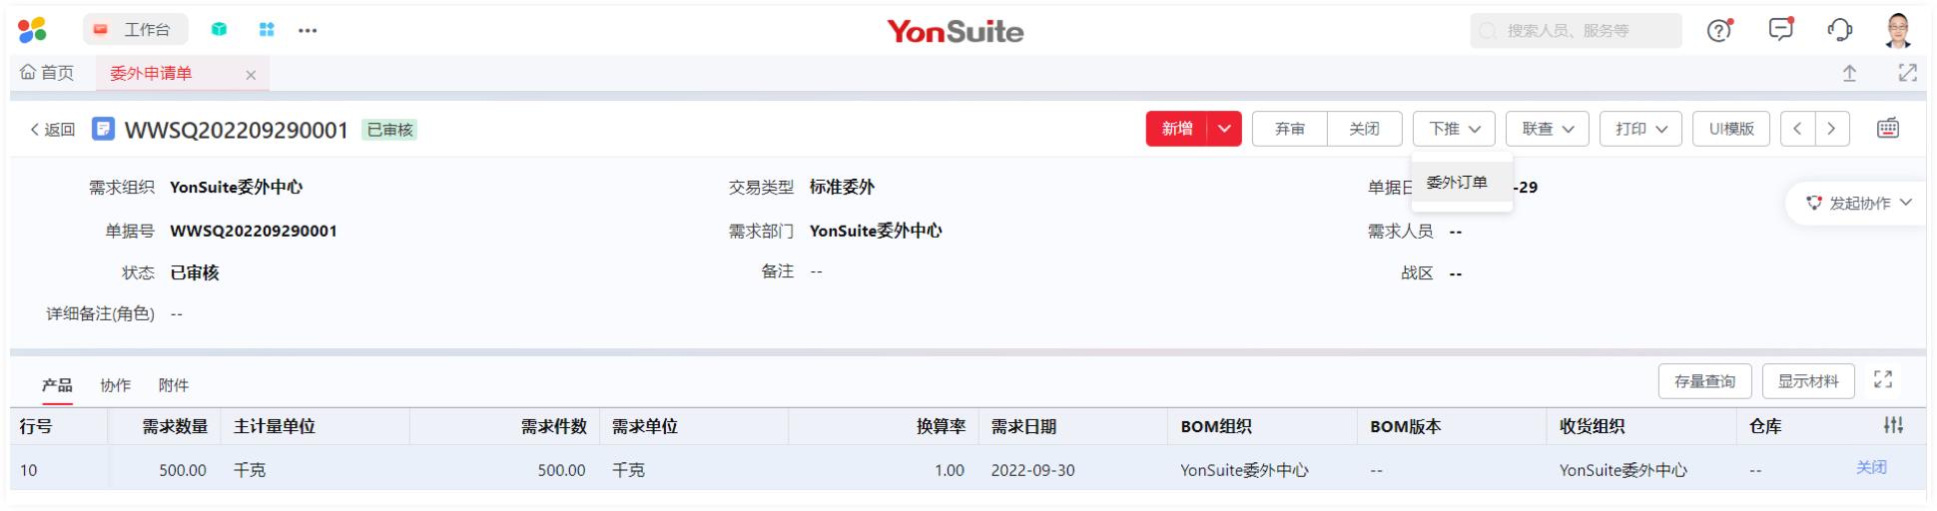This screenshot has height=511, width=1937.
Task: Open table column settings icon
Action: 1893,425
